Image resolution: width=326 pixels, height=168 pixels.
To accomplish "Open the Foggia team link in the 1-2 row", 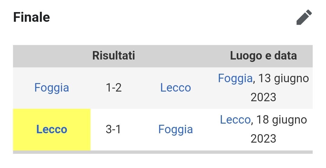I will tap(51, 88).
